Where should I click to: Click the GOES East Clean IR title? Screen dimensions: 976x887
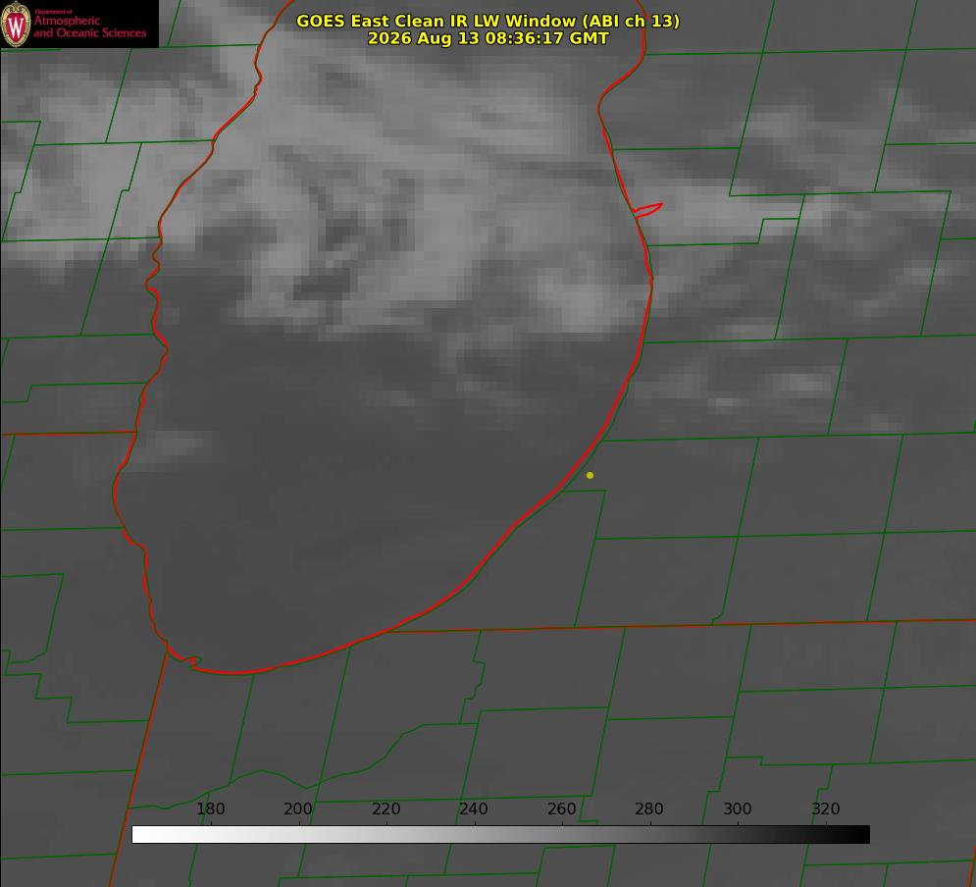tap(488, 21)
